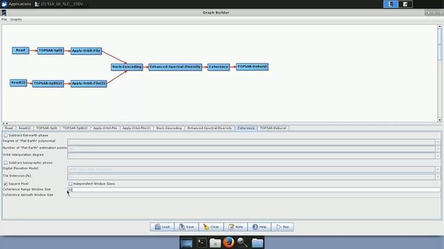Enable Subtract topographic phase checkbox
The height and width of the screenshot is (249, 444).
(6, 163)
